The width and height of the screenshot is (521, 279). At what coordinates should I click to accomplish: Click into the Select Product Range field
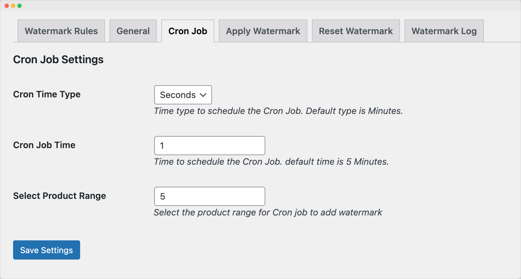(210, 196)
